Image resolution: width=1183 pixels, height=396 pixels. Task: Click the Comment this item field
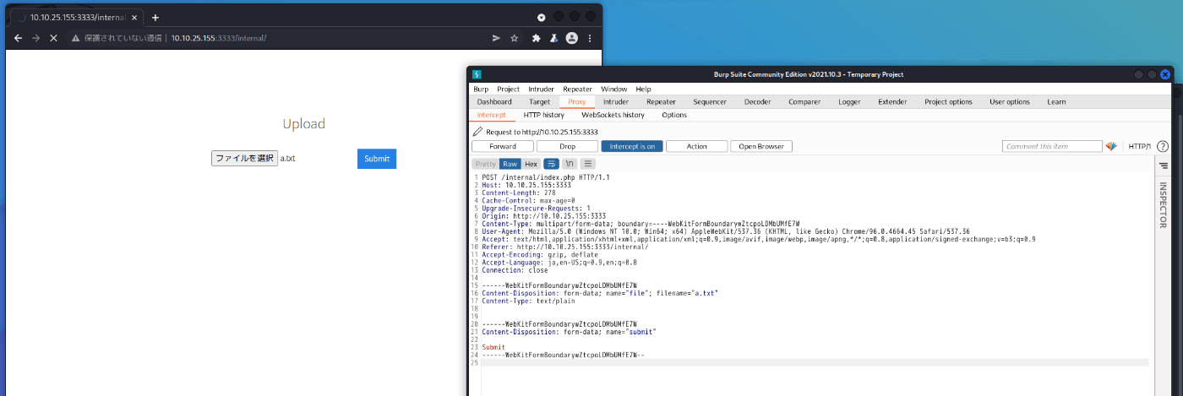pos(1052,146)
